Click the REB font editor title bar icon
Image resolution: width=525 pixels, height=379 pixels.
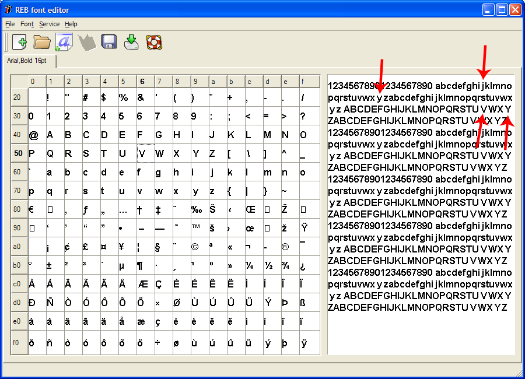click(x=8, y=10)
